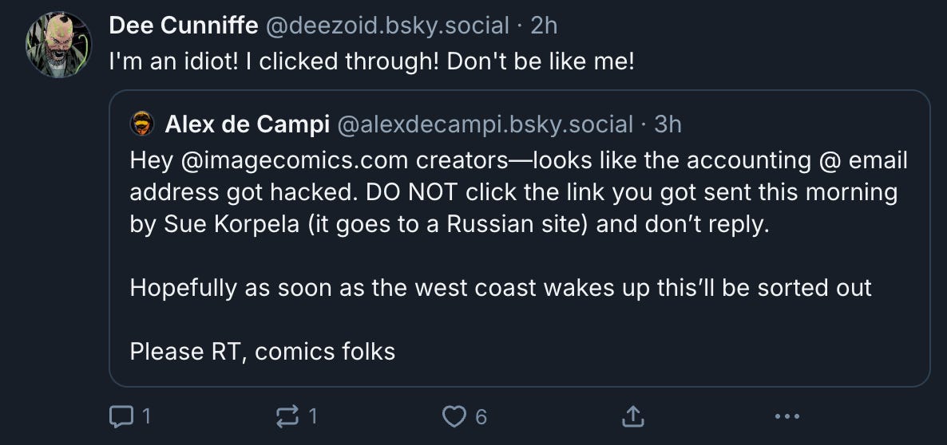The image size is (947, 445).
Task: Click the @deezoid.bsky.social handle
Action: 386,26
